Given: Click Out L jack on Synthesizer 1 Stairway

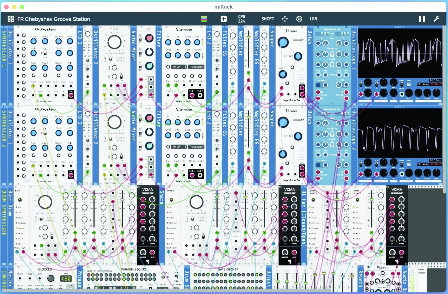Looking at the screenshot, I should (x=192, y=95).
